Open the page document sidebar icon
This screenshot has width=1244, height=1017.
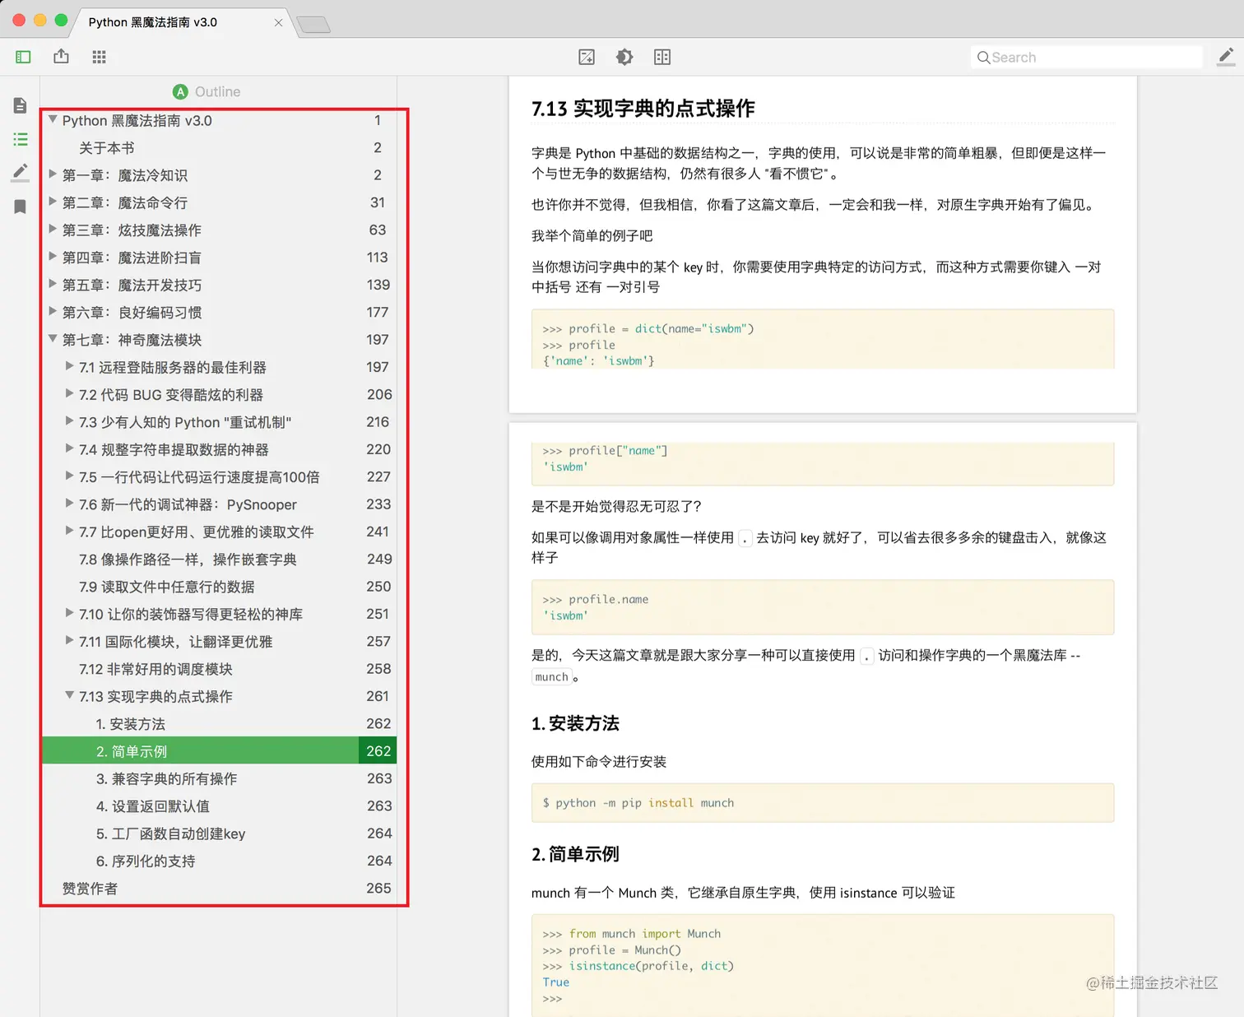pyautogui.click(x=21, y=105)
